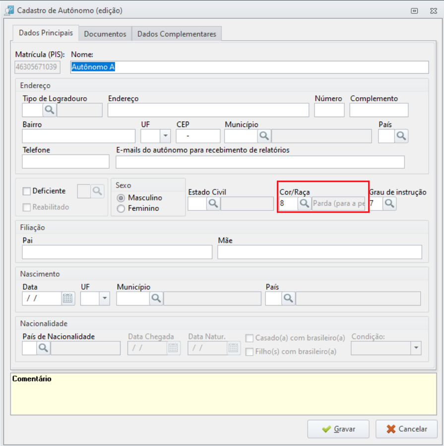
Task: Open Estado Civil search lookup
Action: (213, 204)
